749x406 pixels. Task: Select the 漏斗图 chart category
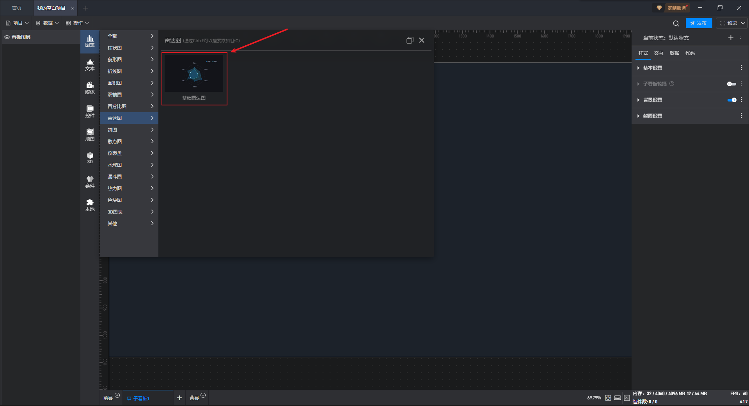click(x=129, y=176)
